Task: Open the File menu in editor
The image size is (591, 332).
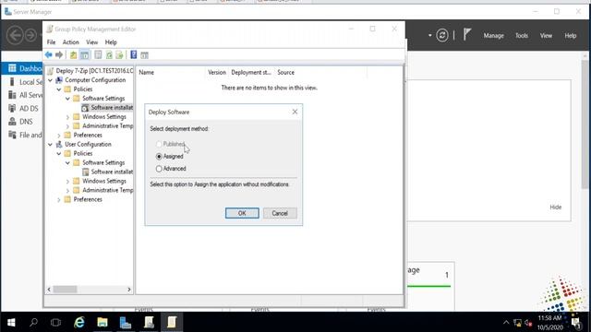Action: [51, 42]
